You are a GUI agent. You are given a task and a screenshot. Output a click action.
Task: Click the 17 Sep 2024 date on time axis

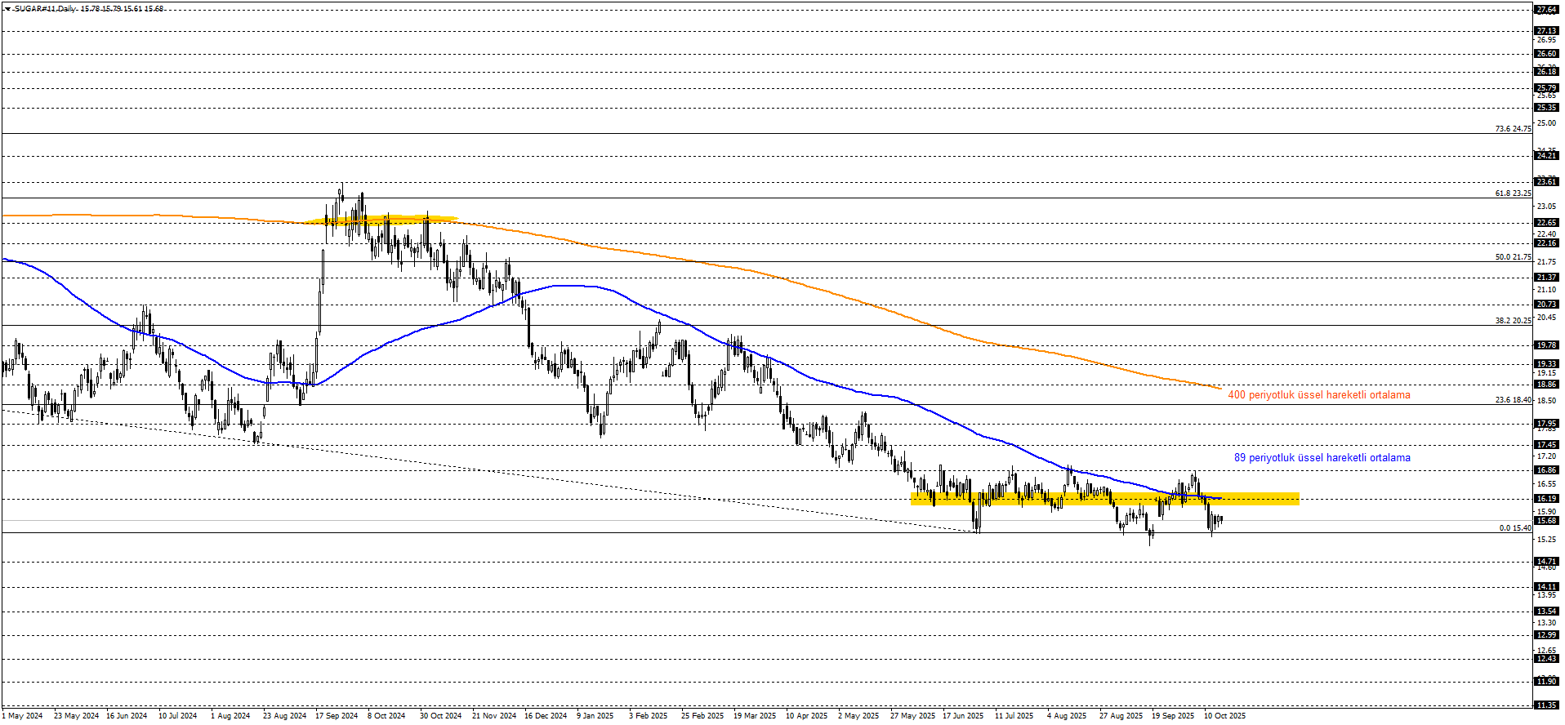click(337, 716)
